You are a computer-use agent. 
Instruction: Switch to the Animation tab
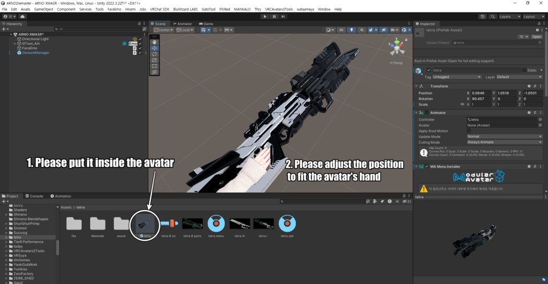60,196
